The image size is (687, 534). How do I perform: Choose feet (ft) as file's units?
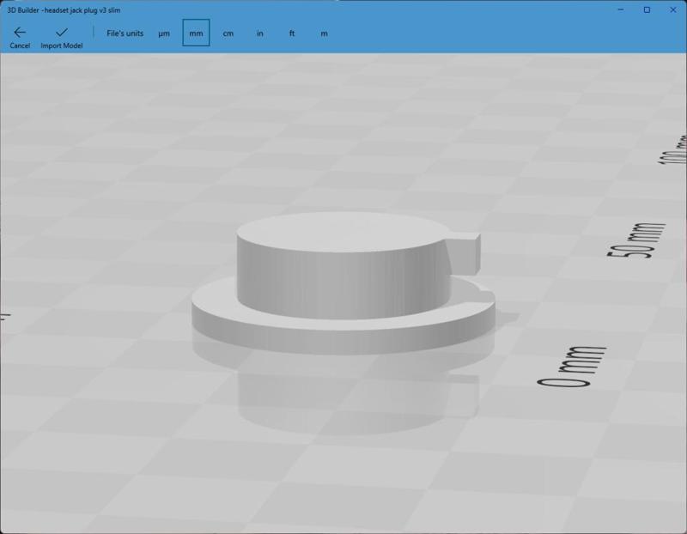point(292,33)
